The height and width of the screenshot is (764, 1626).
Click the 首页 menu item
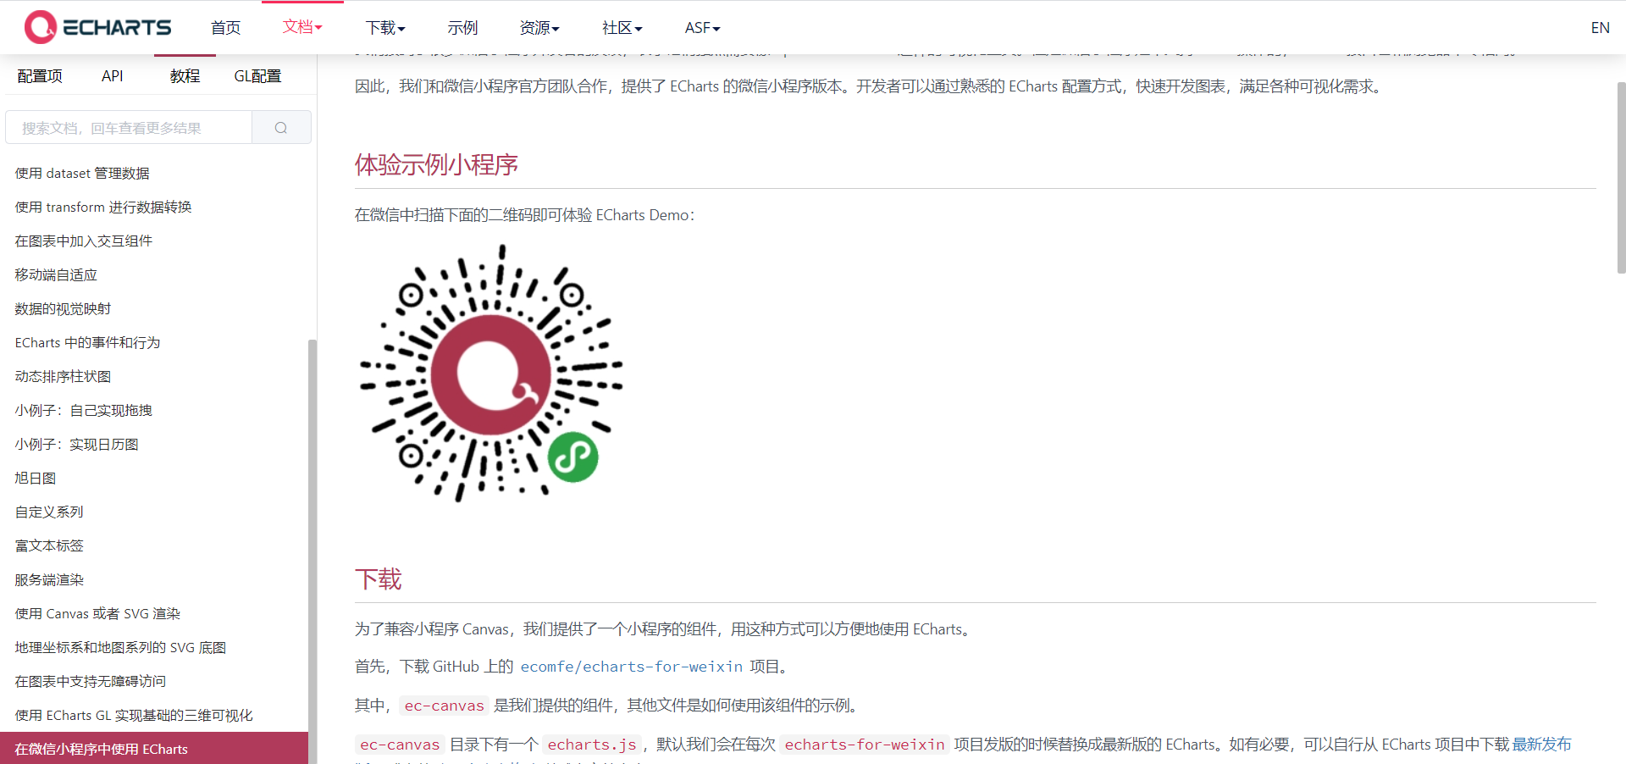click(x=224, y=27)
